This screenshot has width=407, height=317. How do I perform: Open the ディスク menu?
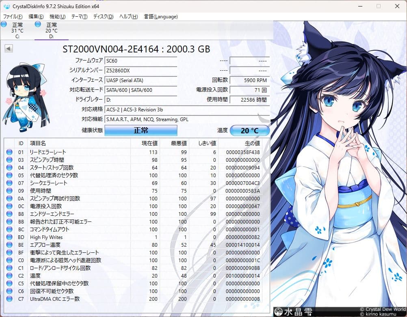(104, 17)
